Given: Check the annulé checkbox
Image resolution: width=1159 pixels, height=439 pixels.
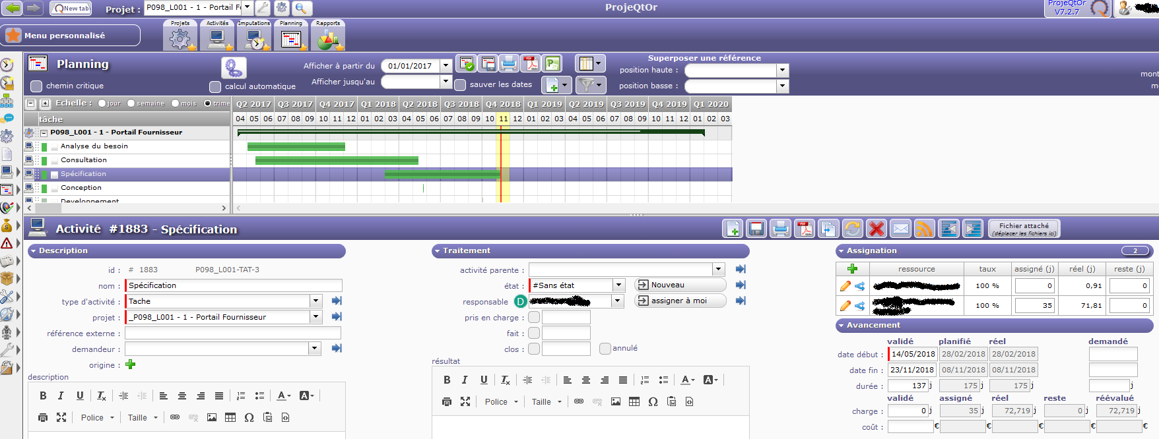Looking at the screenshot, I should click(605, 349).
